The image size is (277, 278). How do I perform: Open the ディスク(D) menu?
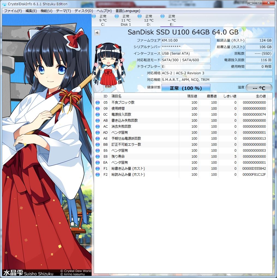tap(84, 11)
